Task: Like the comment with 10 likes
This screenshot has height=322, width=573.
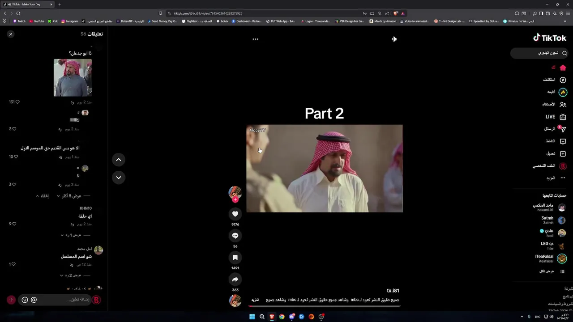Action: [16, 157]
